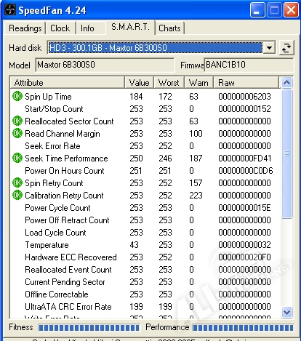Image resolution: width=301 pixels, height=341 pixels.
Task: Click the Warn column header
Action: [198, 83]
